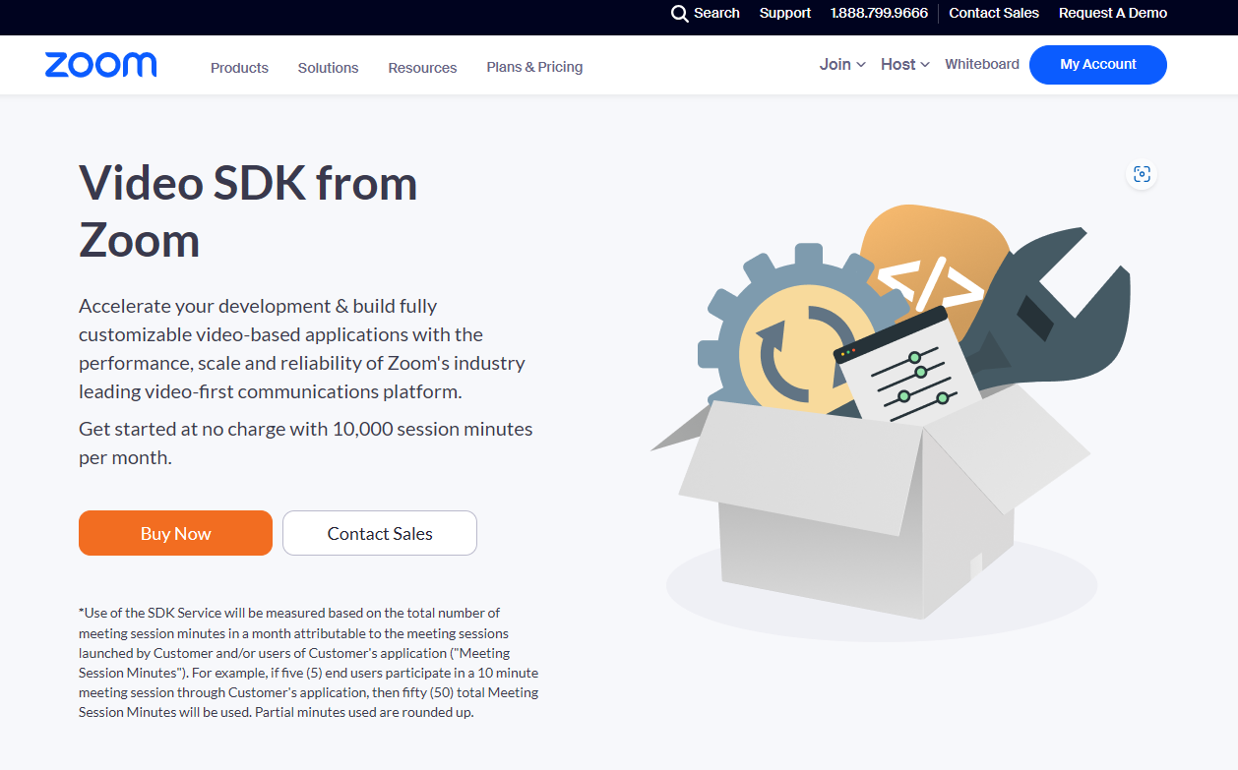Image resolution: width=1238 pixels, height=770 pixels.
Task: Click the Zoom logo
Action: pyautogui.click(x=100, y=65)
